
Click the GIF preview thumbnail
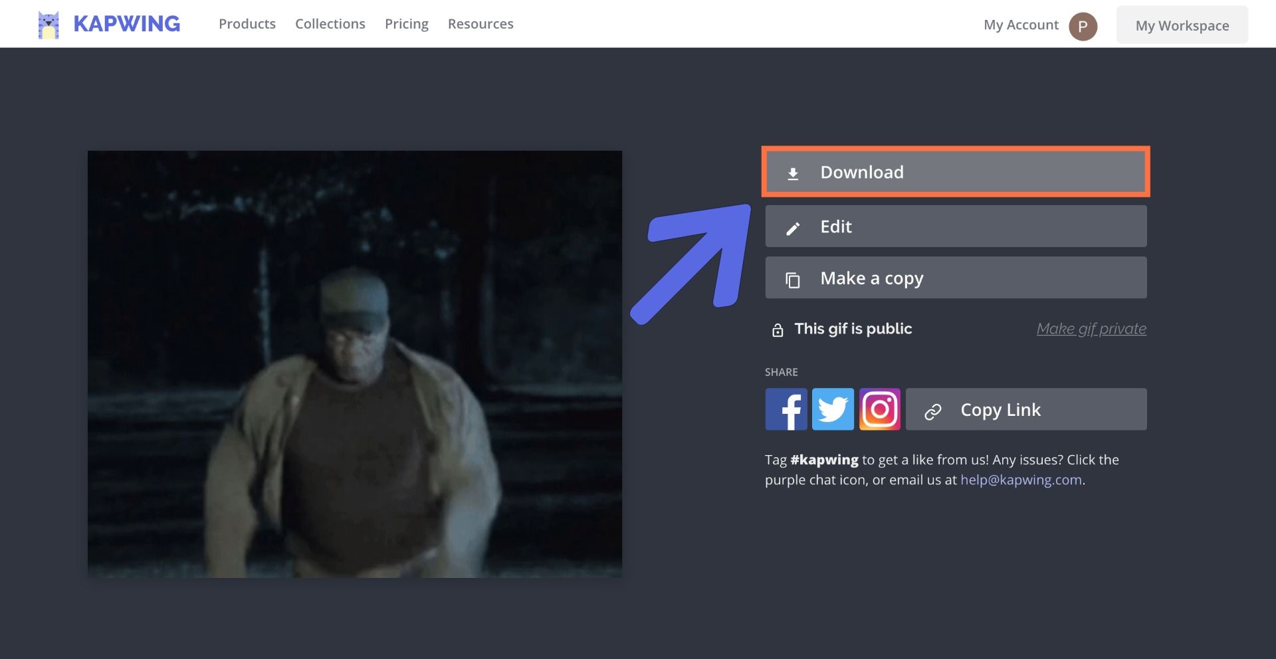point(354,363)
